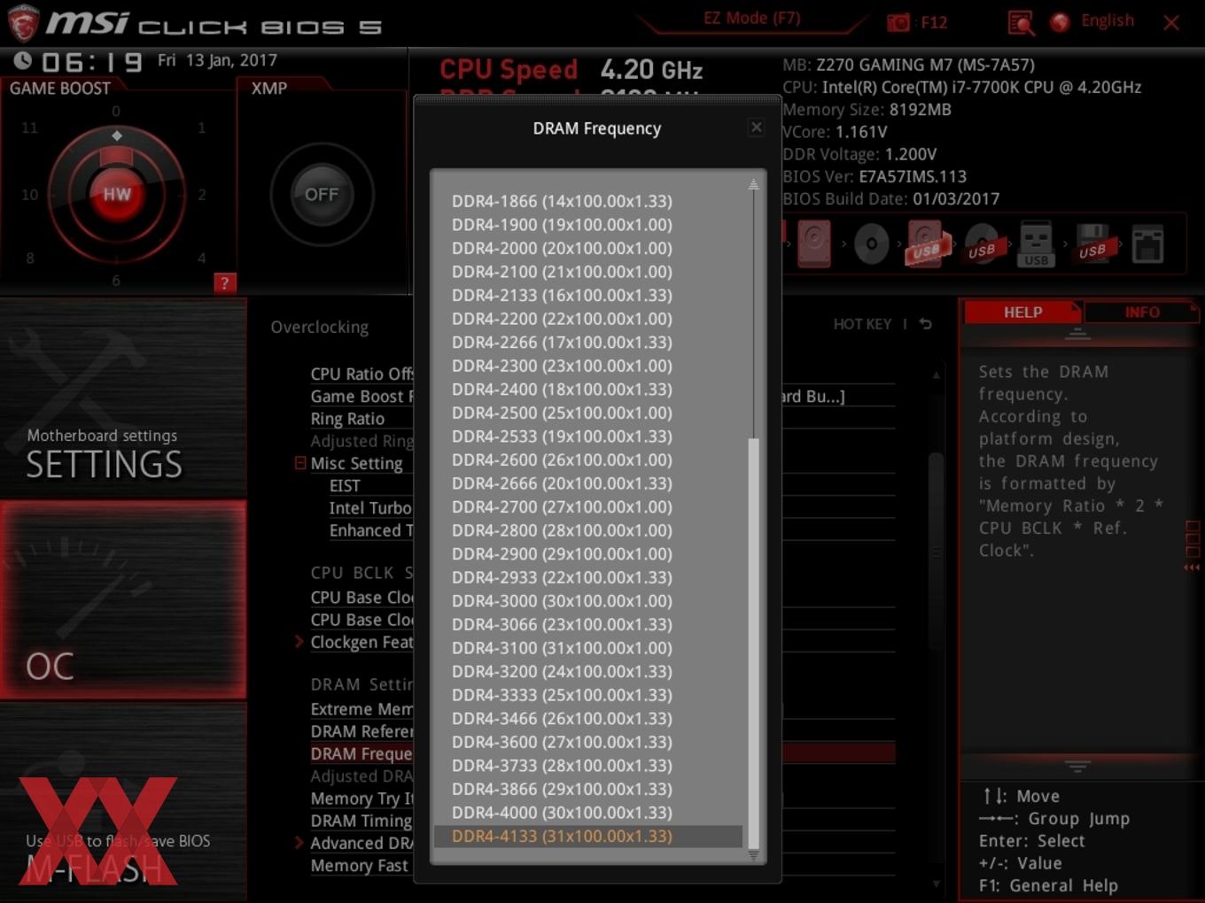Click the F12 screenshot camera icon
The image size is (1205, 903).
tap(898, 22)
